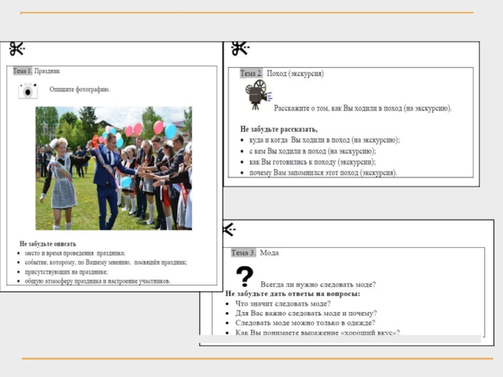Click bullet 'общую атмосферу праздника и настроение участников.'

[97, 281]
